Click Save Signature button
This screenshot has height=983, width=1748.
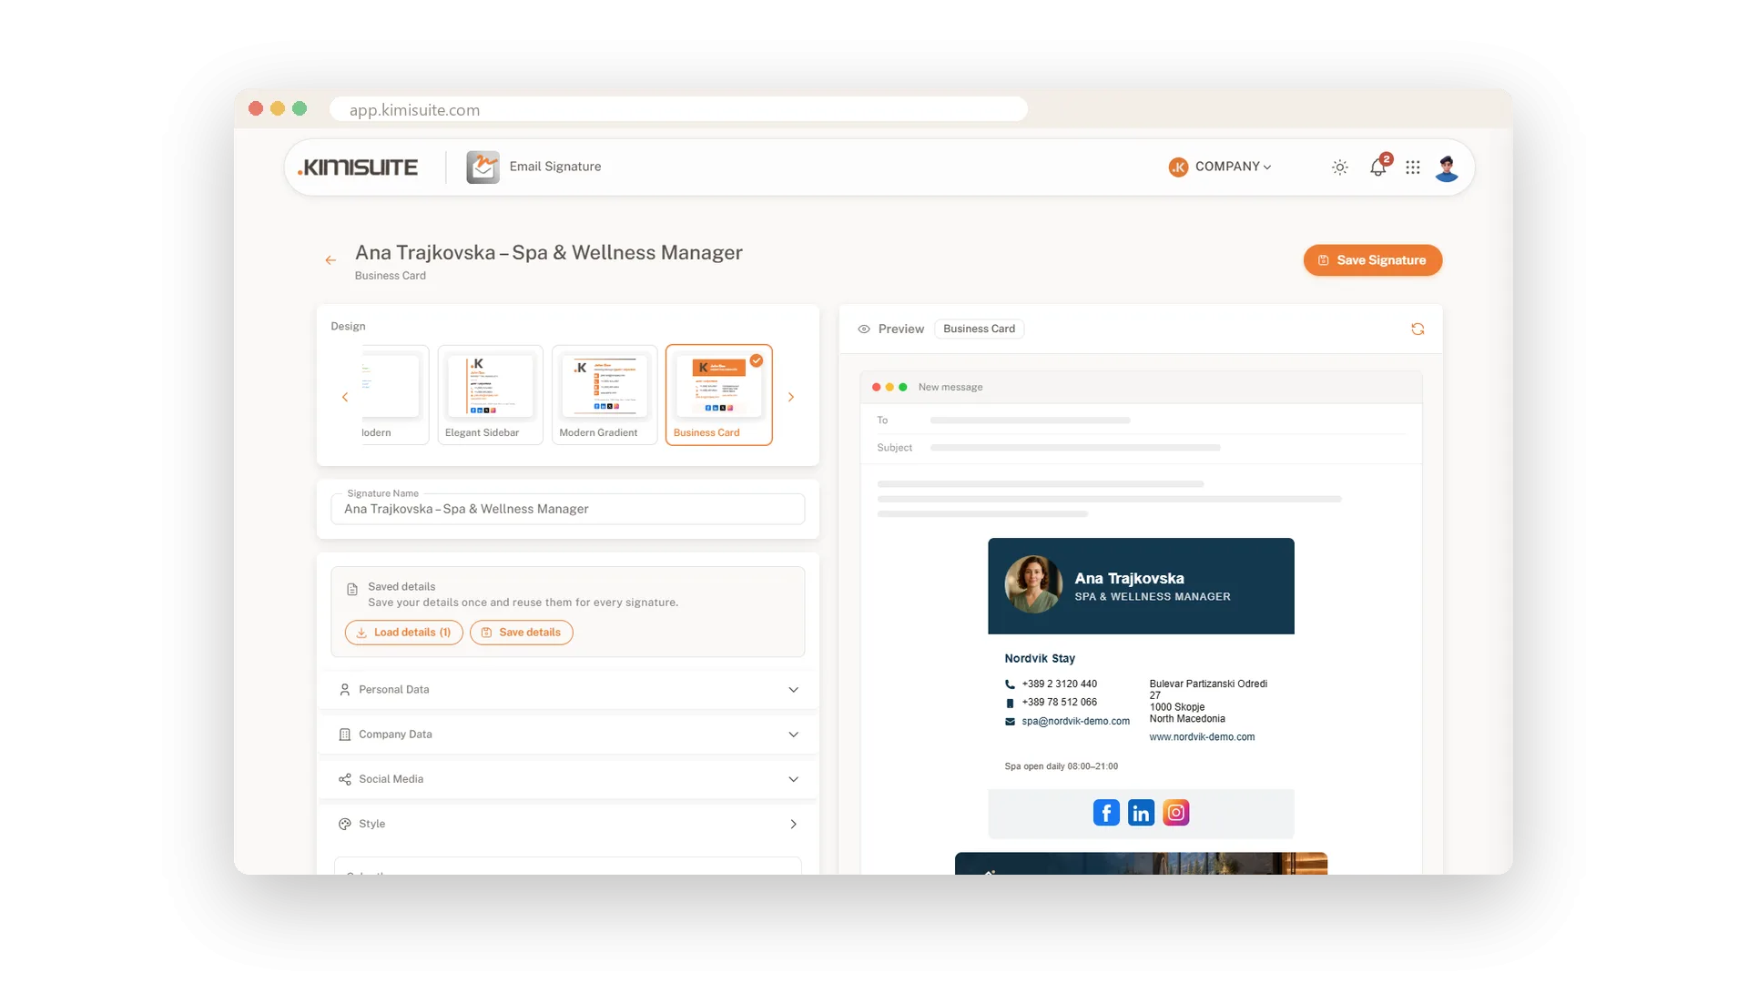pyautogui.click(x=1372, y=260)
